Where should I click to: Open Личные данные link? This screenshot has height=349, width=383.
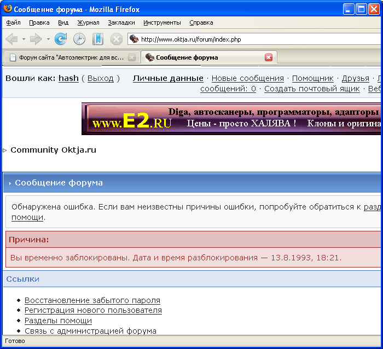click(168, 78)
